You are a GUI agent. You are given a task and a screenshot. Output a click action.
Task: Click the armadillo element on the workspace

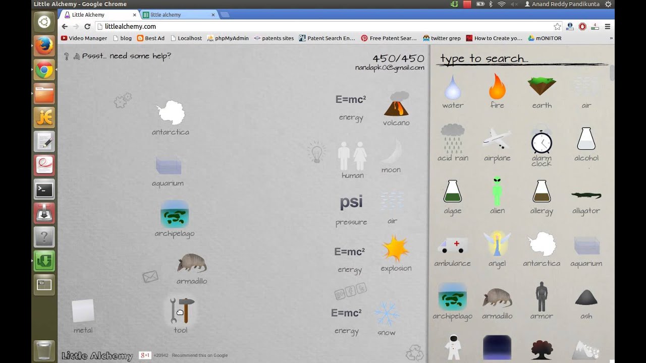[192, 264]
